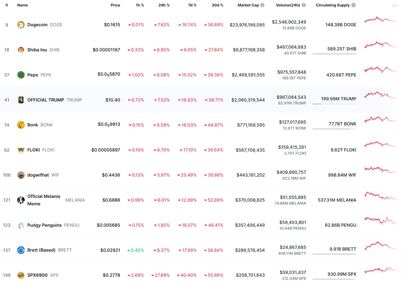
Task: Click the Shiba Inu circulating supply bar
Action: tap(334, 54)
